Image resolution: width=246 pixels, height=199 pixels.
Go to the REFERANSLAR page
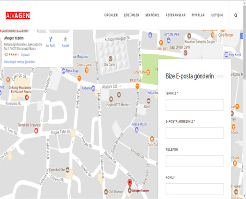pyautogui.click(x=176, y=15)
